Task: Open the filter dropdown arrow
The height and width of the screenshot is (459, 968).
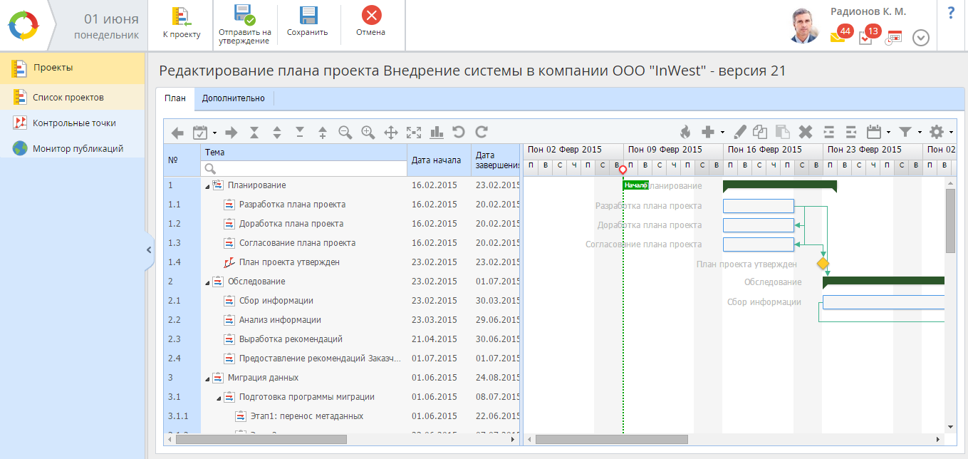Action: click(920, 133)
